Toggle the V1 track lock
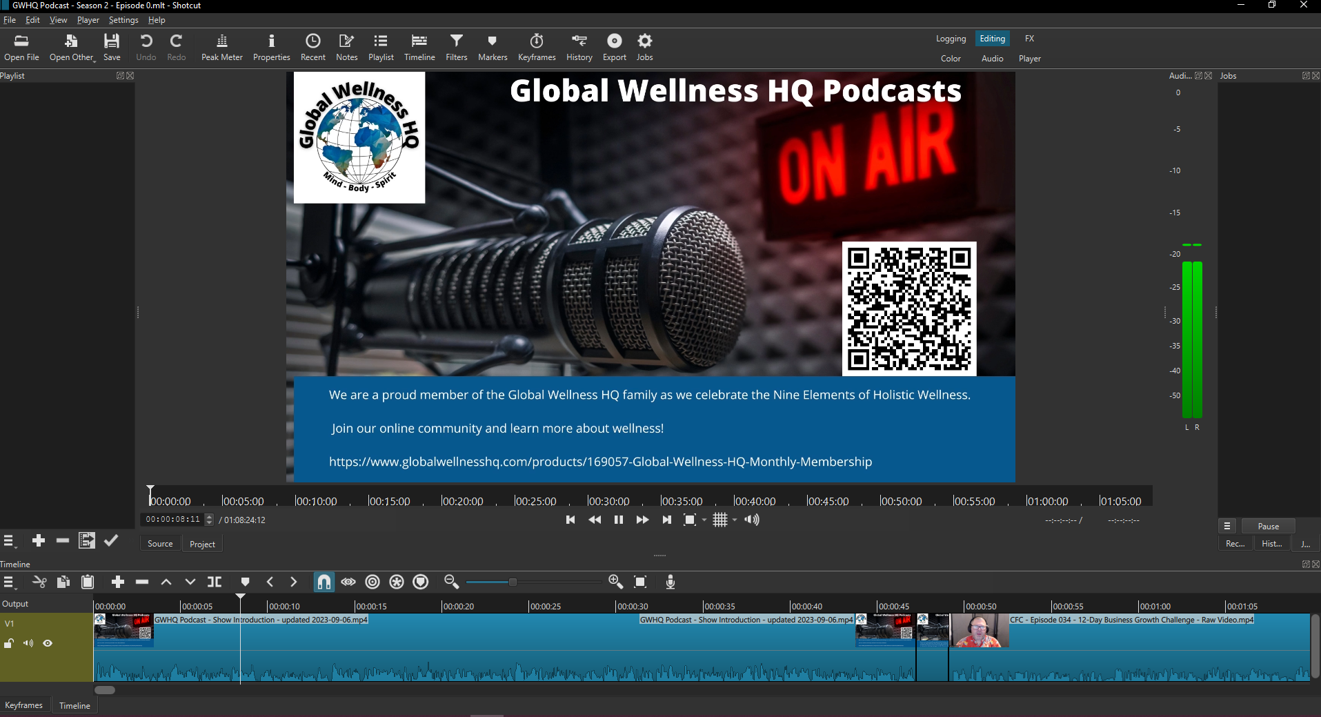 9,643
